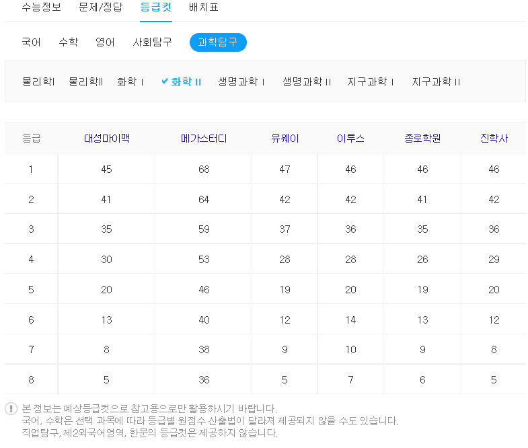Click the info exclamation icon by the notice
Viewport: 528px width, 448px height.
[11, 408]
